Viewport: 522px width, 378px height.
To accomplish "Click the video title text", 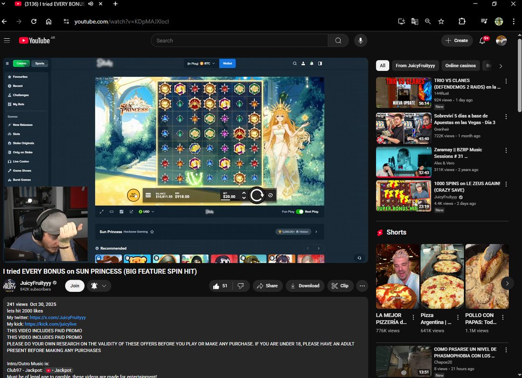I will click(100, 271).
